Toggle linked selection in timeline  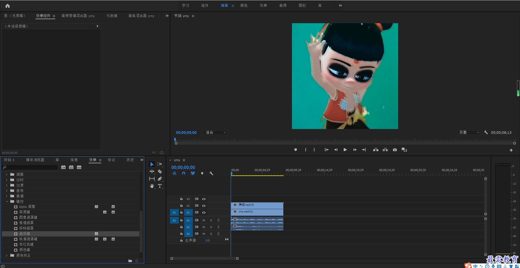(x=193, y=173)
